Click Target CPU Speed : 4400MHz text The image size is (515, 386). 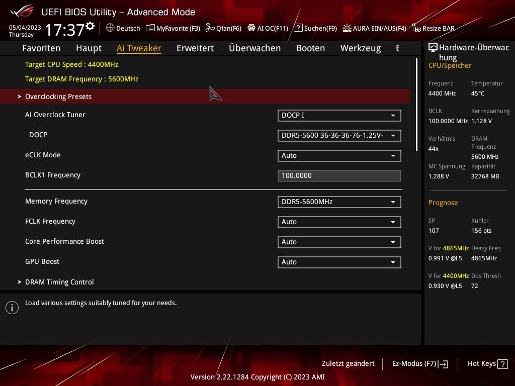pyautogui.click(x=71, y=64)
